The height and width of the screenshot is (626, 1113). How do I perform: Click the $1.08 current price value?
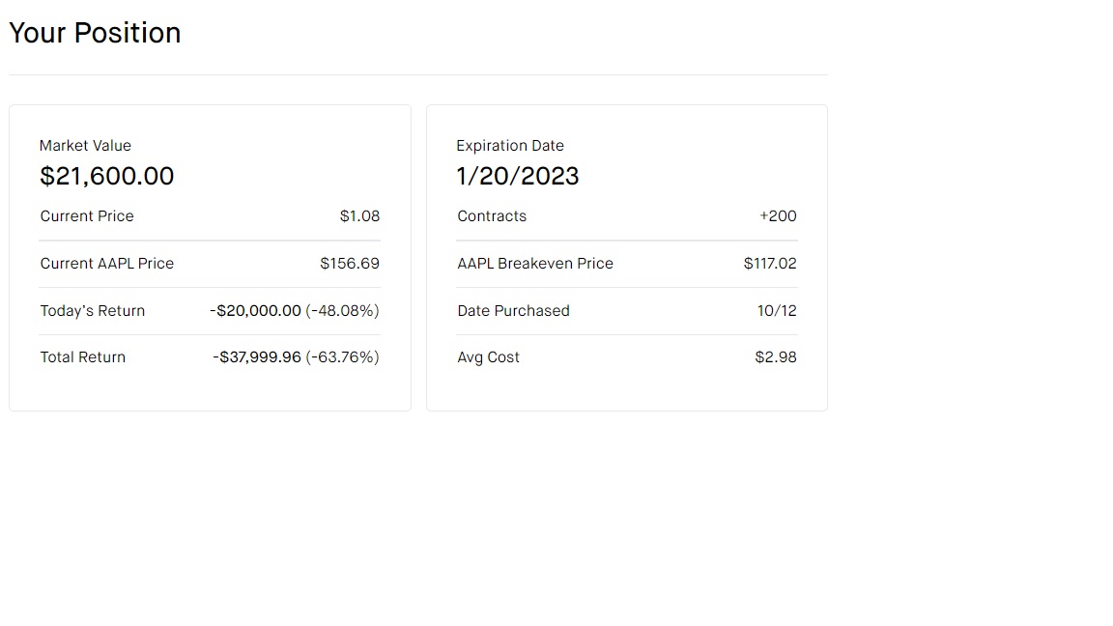(359, 216)
